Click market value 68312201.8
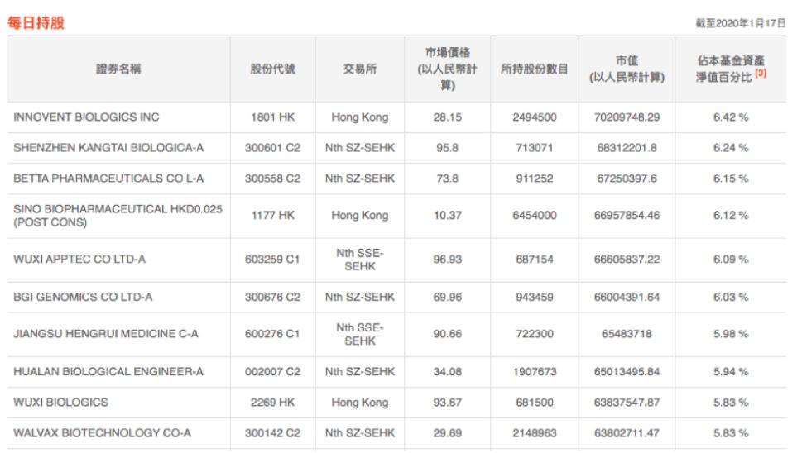 (x=627, y=148)
